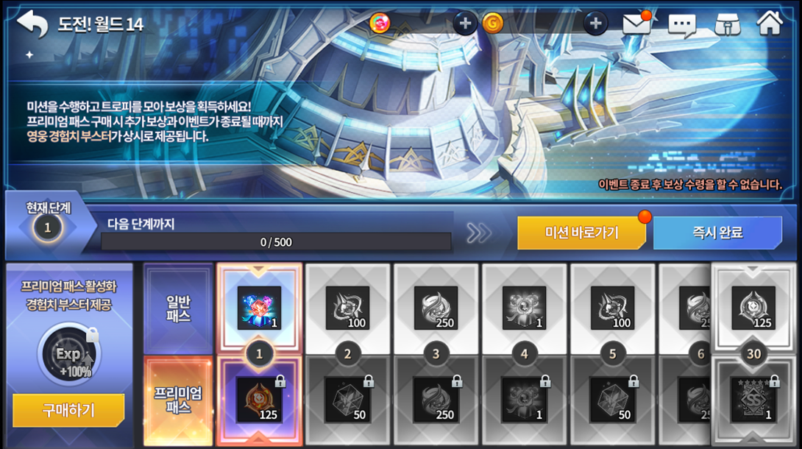Screen dimensions: 802x449
Task: Select the 프리미엄 패스 tab
Action: click(178, 400)
